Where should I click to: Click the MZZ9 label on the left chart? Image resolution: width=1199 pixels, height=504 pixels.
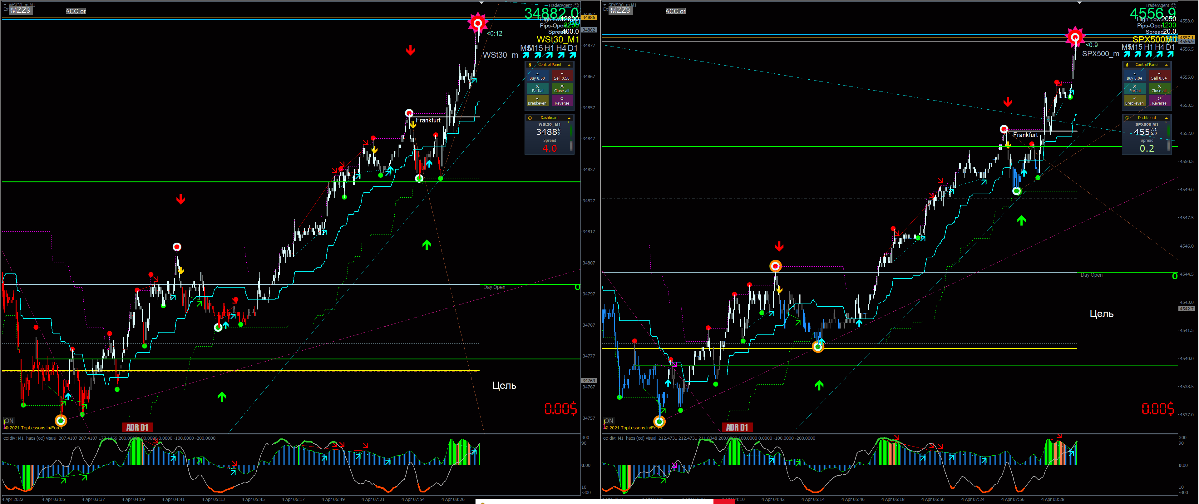coord(21,10)
